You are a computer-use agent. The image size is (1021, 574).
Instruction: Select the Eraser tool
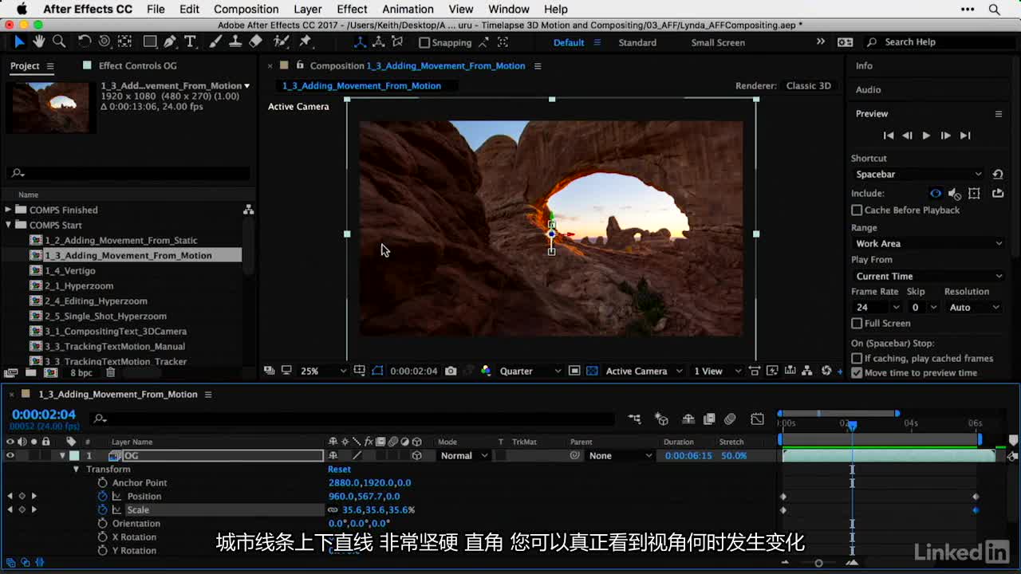[255, 41]
